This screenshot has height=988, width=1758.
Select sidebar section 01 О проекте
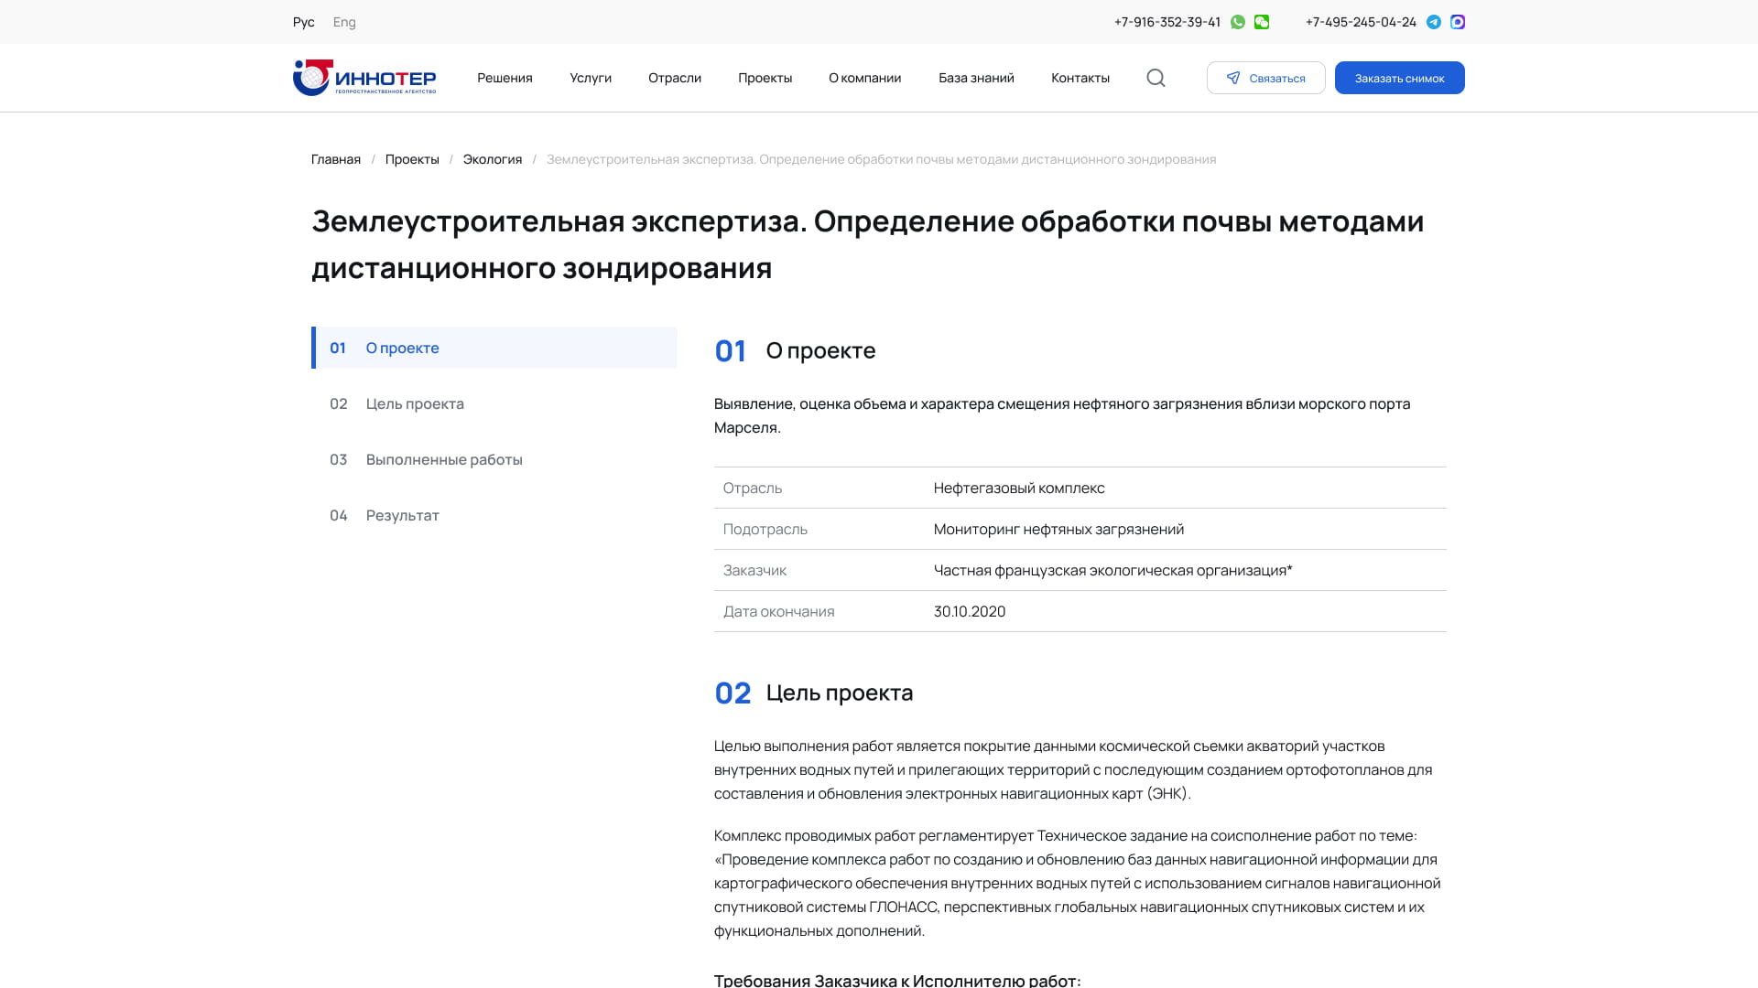point(494,348)
